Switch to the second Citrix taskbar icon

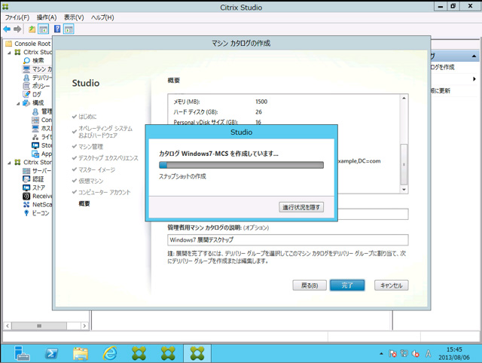[x=168, y=353]
